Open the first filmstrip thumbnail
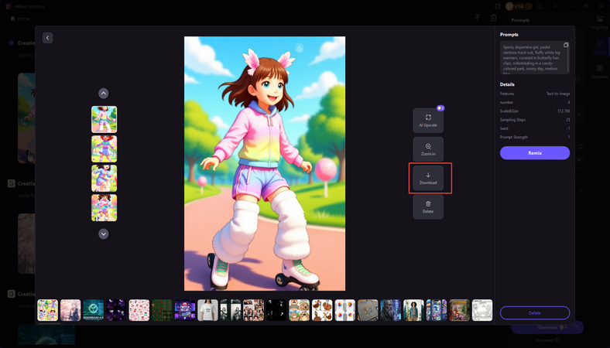Image resolution: width=610 pixels, height=348 pixels. pos(48,310)
